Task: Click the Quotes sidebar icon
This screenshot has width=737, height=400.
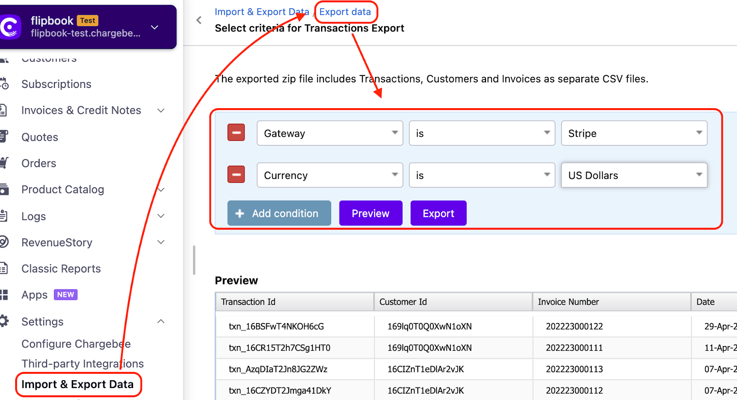Action: (4, 136)
